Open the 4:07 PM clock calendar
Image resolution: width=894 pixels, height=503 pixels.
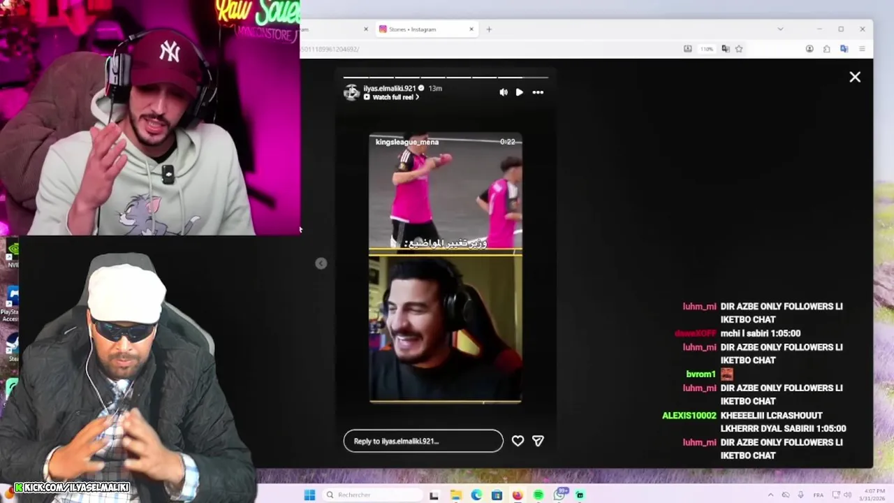871,495
